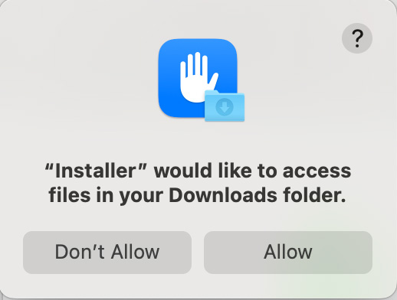Allow Installer to access Downloads folder

click(288, 253)
